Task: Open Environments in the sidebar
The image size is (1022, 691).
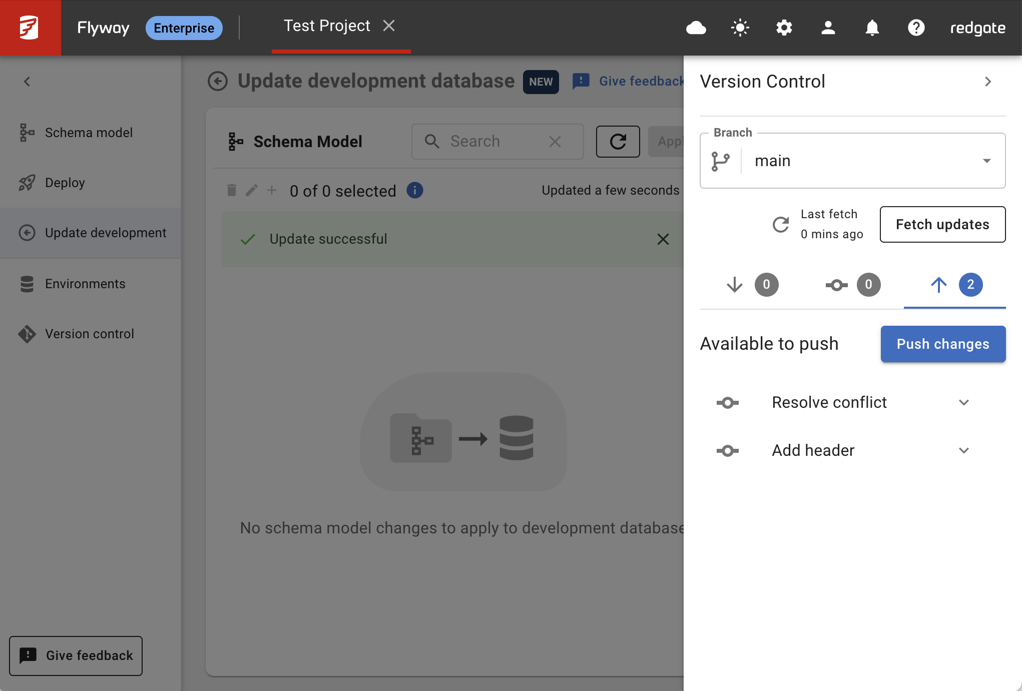Action: coord(91,284)
